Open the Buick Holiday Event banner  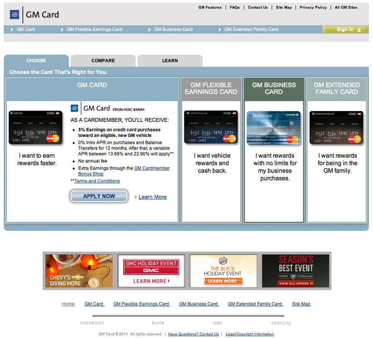click(223, 271)
